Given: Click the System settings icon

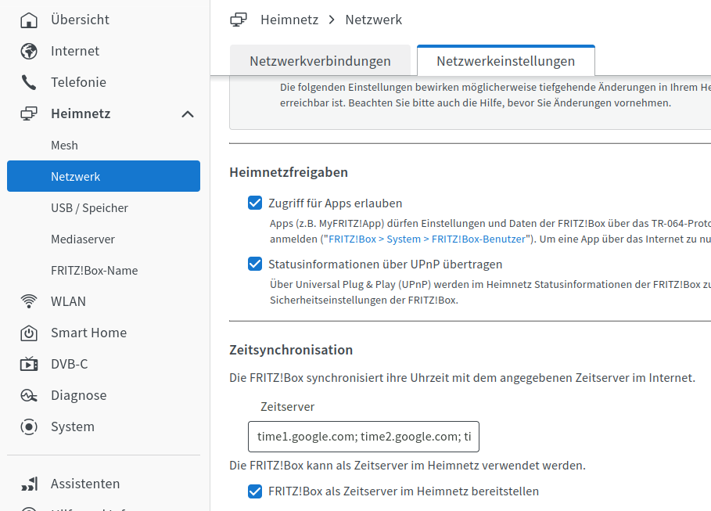Looking at the screenshot, I should (x=29, y=427).
